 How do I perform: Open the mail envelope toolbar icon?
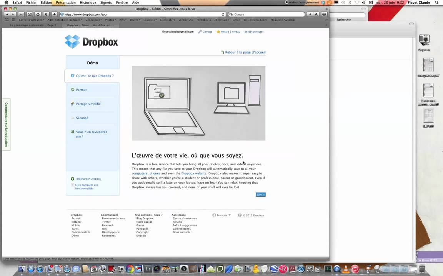point(29,14)
